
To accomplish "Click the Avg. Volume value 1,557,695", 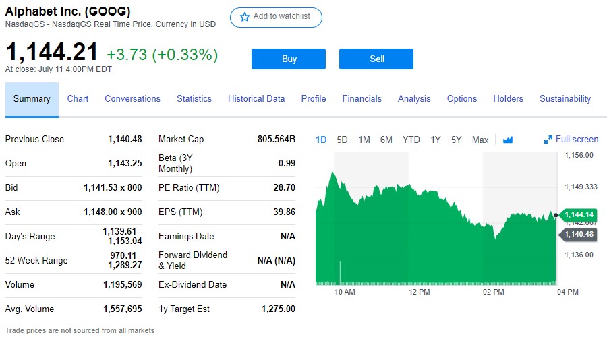I will [122, 309].
